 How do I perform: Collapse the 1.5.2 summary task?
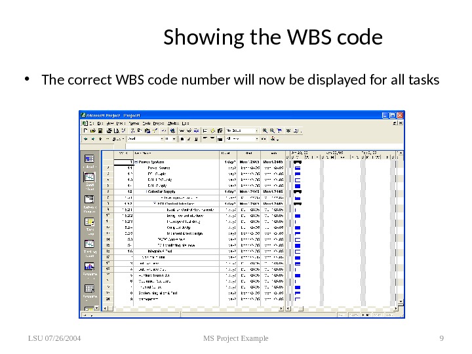point(155,204)
